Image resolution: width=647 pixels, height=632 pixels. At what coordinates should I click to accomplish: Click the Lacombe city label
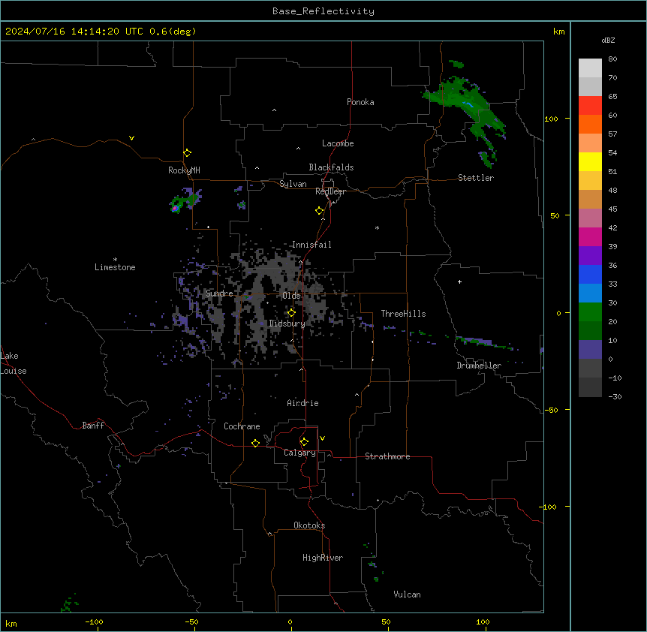click(338, 143)
